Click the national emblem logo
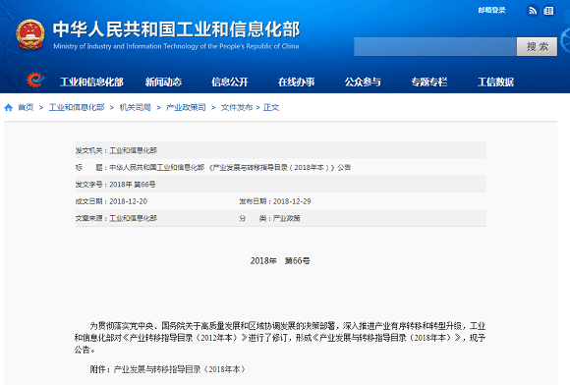 [30, 34]
